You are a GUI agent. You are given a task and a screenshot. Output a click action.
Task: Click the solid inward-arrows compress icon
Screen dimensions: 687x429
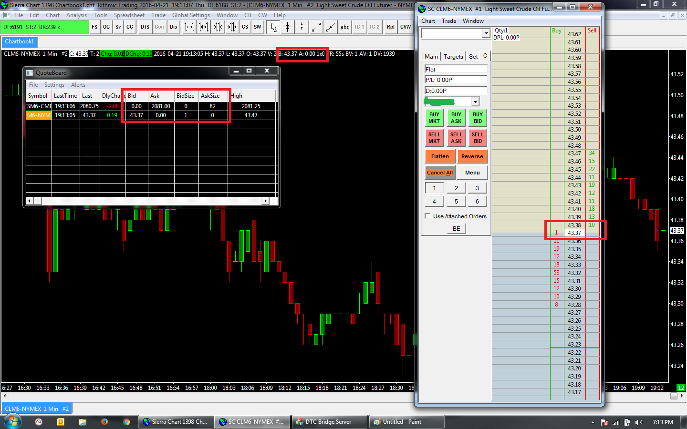point(232,27)
